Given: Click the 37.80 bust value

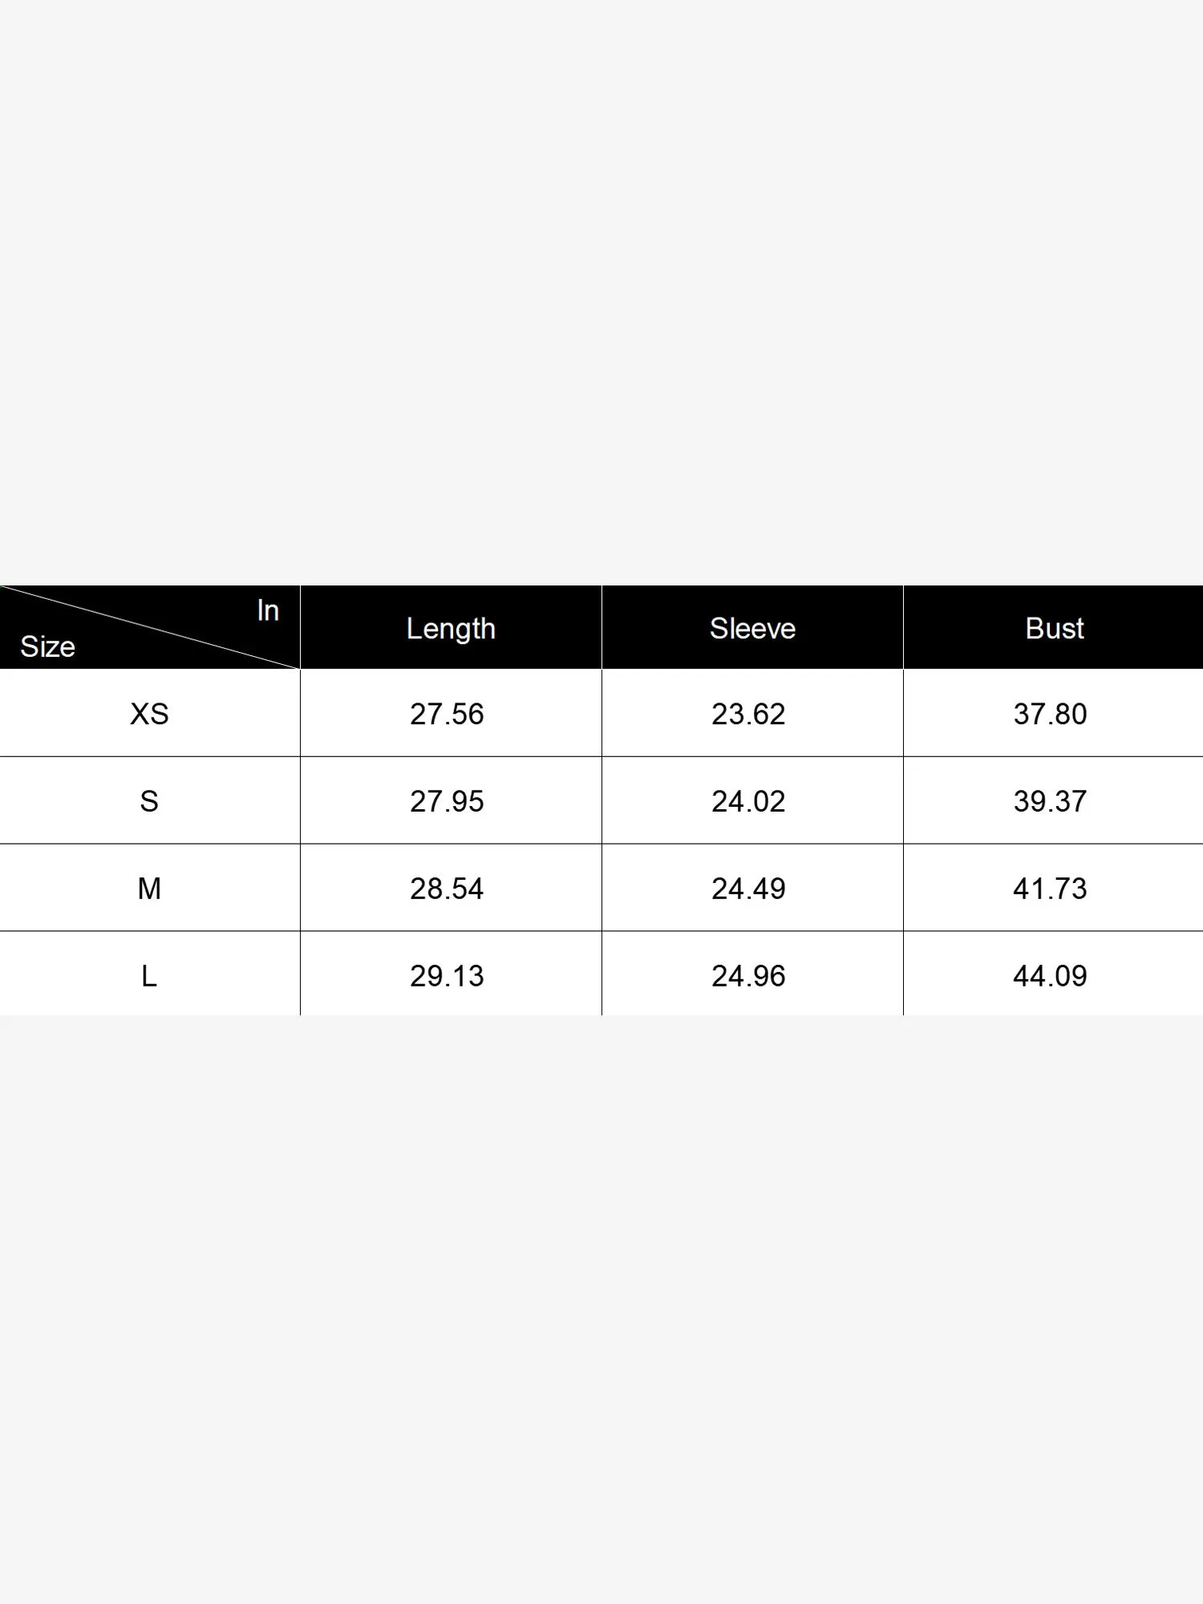Looking at the screenshot, I should 1050,714.
